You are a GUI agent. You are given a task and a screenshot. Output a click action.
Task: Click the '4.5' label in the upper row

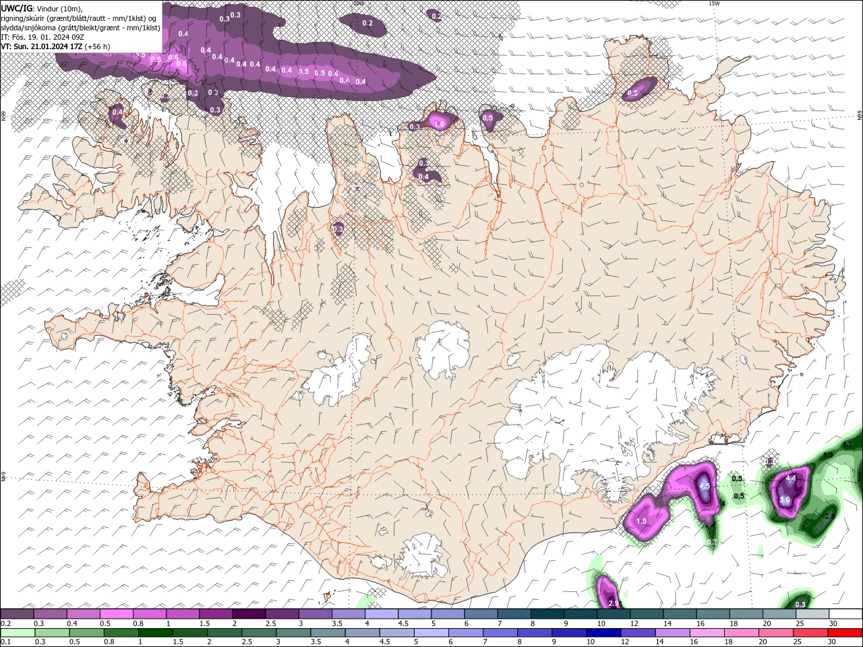(403, 623)
